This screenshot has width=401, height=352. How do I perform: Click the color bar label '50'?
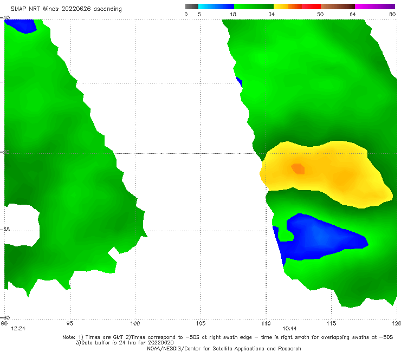[320, 15]
